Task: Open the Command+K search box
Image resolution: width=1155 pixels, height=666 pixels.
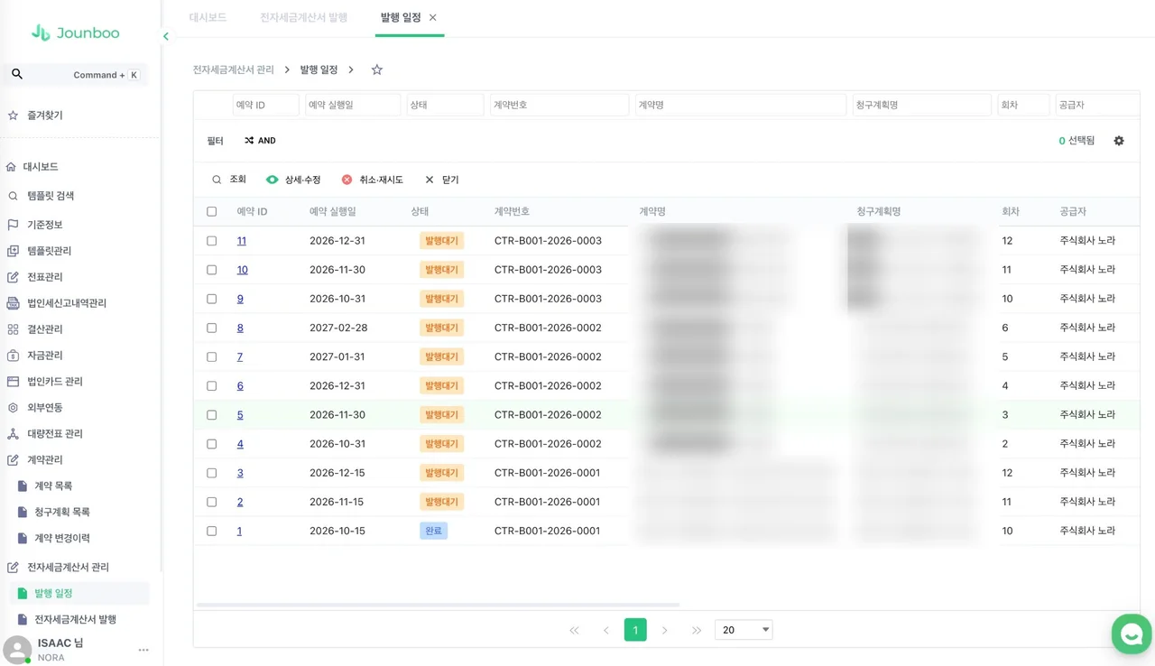Action: 76,75
